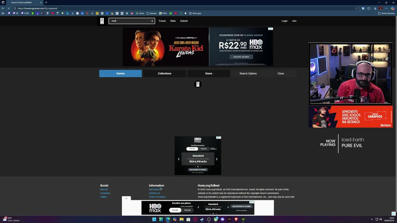The image size is (397, 223).
Task: Open a new tab with plus button
Action: click(46, 2)
